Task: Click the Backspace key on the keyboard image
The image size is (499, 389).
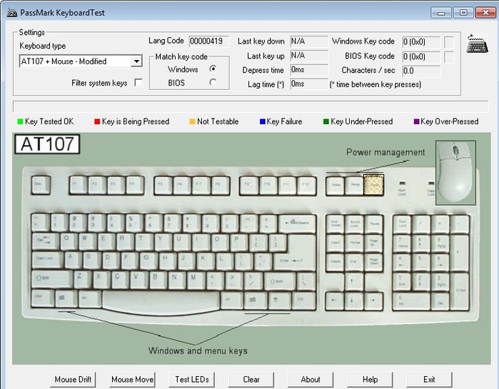Action: coord(297,223)
